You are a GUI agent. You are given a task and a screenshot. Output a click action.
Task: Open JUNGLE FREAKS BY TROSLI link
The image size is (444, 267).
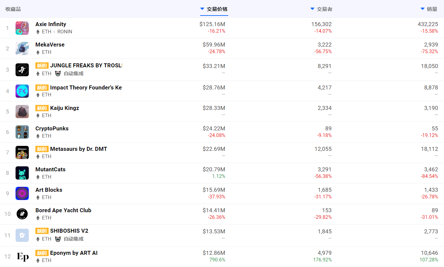point(86,65)
